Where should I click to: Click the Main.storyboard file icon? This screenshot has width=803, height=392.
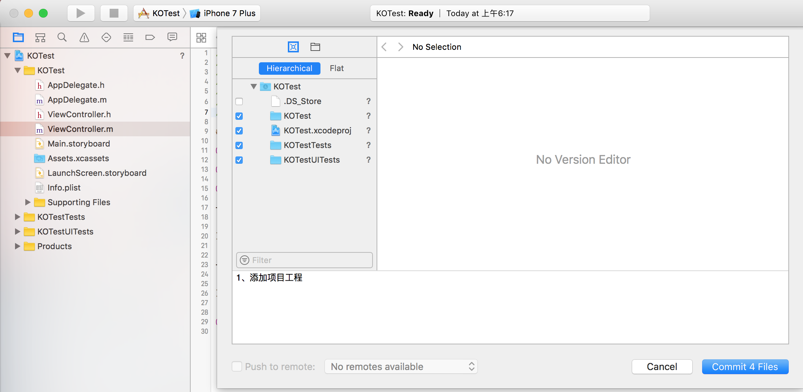[40, 144]
